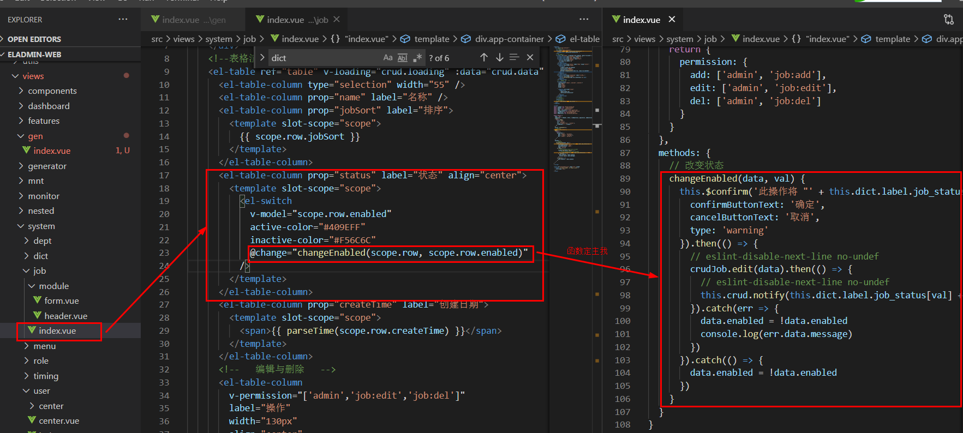The image size is (963, 433).
Task: Expand the menu folder
Action: click(x=70, y=346)
